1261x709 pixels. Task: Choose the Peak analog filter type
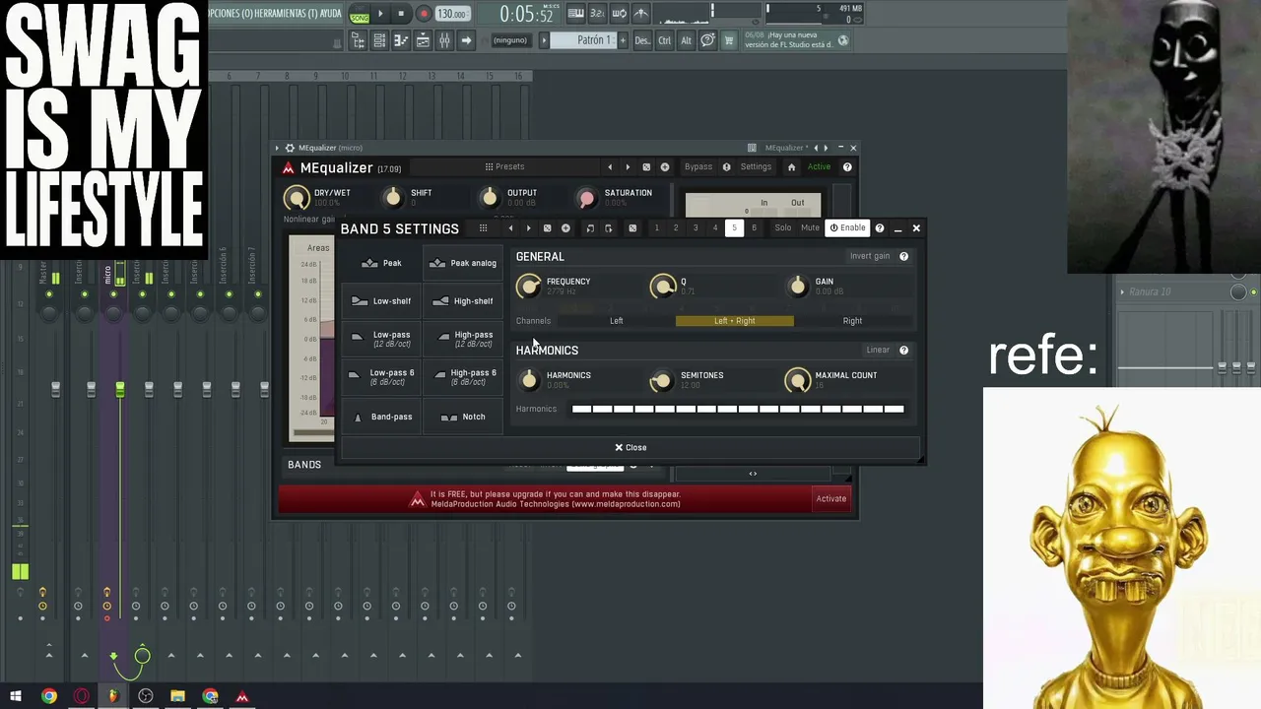tap(463, 263)
